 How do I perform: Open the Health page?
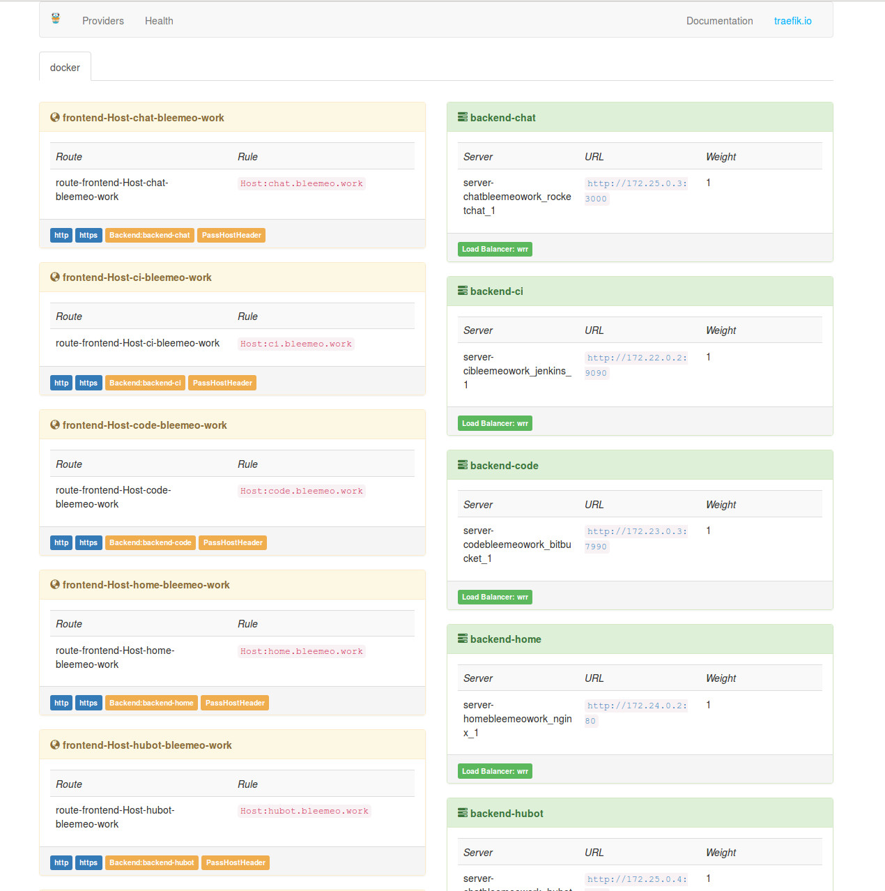pos(159,20)
